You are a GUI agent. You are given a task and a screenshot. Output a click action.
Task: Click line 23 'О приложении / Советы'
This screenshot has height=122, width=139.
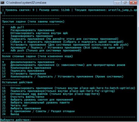[x=38, y=111]
